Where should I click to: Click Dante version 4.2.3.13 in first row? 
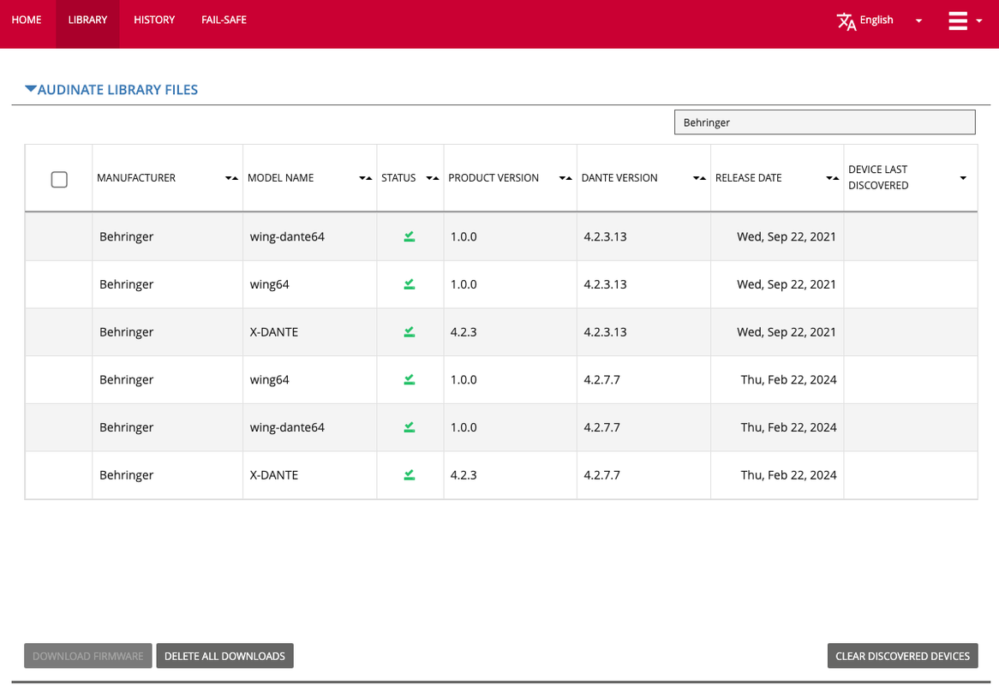click(x=605, y=236)
